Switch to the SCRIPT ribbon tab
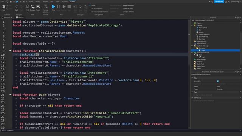The height and width of the screenshot is (136, 242). coord(73,2)
